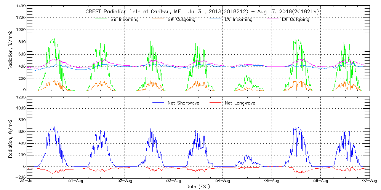Click the 'Date (EST)' x-axis title
The image size is (381, 190).
pos(198,187)
